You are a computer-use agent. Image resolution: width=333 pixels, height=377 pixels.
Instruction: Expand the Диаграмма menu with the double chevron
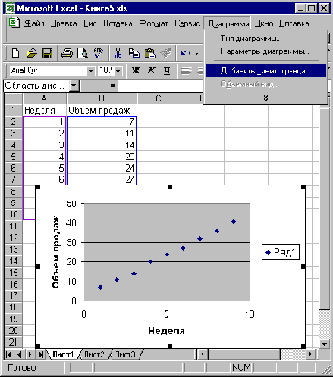(265, 98)
